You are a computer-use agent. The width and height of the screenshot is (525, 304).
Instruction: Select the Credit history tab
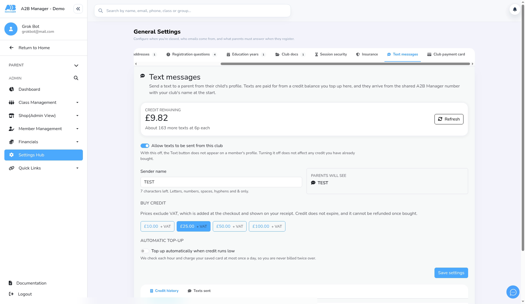(164, 291)
